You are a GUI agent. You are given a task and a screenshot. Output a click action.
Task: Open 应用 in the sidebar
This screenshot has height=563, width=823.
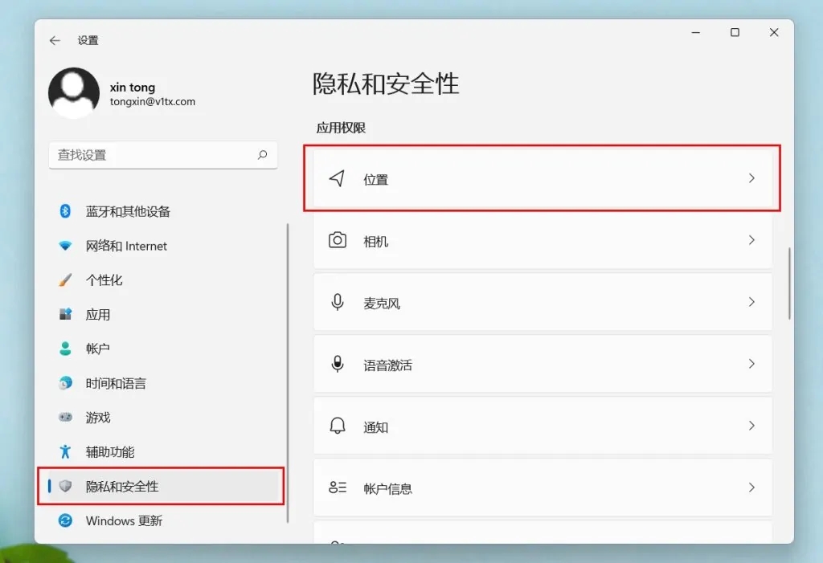pos(98,315)
